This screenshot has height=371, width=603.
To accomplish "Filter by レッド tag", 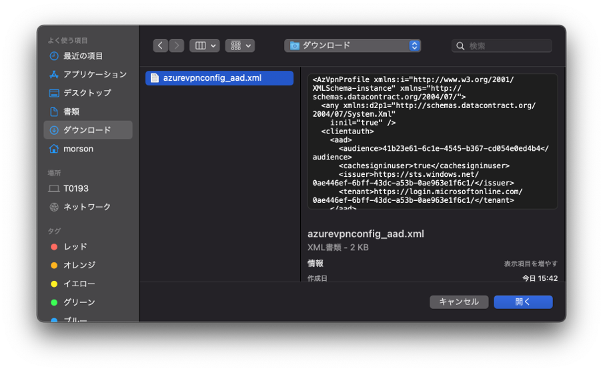I will [x=75, y=247].
